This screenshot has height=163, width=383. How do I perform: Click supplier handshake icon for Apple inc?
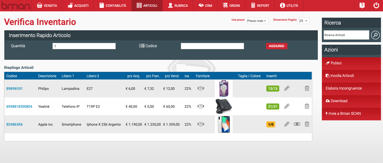pyautogui.click(x=201, y=124)
